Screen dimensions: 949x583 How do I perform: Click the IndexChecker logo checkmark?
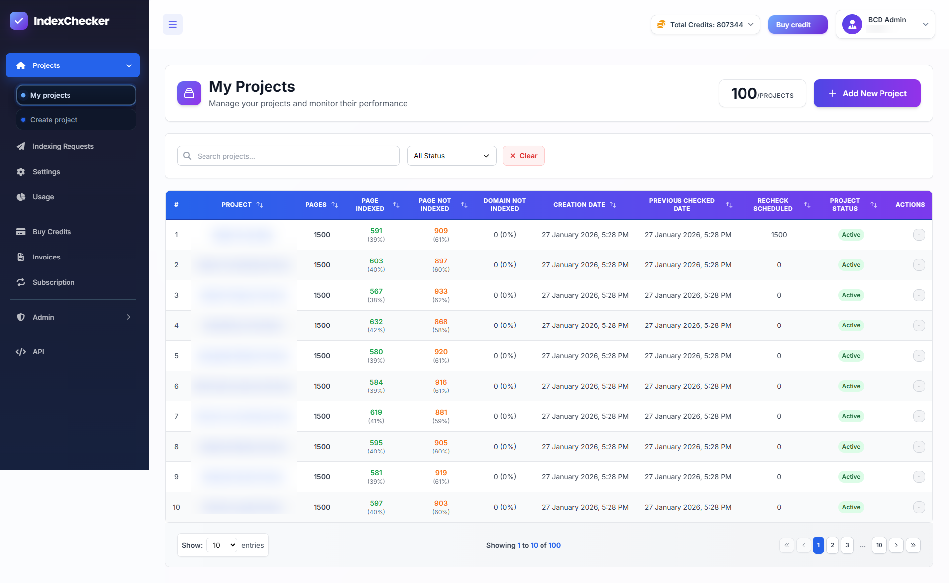[x=19, y=21]
